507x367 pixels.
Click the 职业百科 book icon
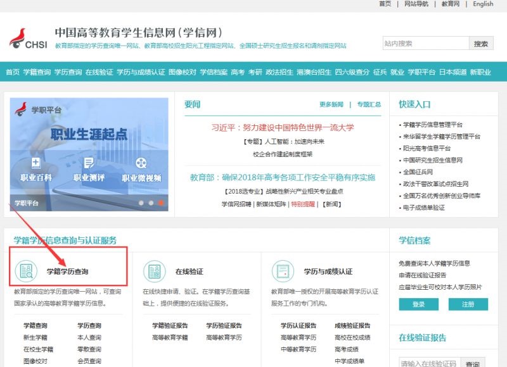coord(36,163)
